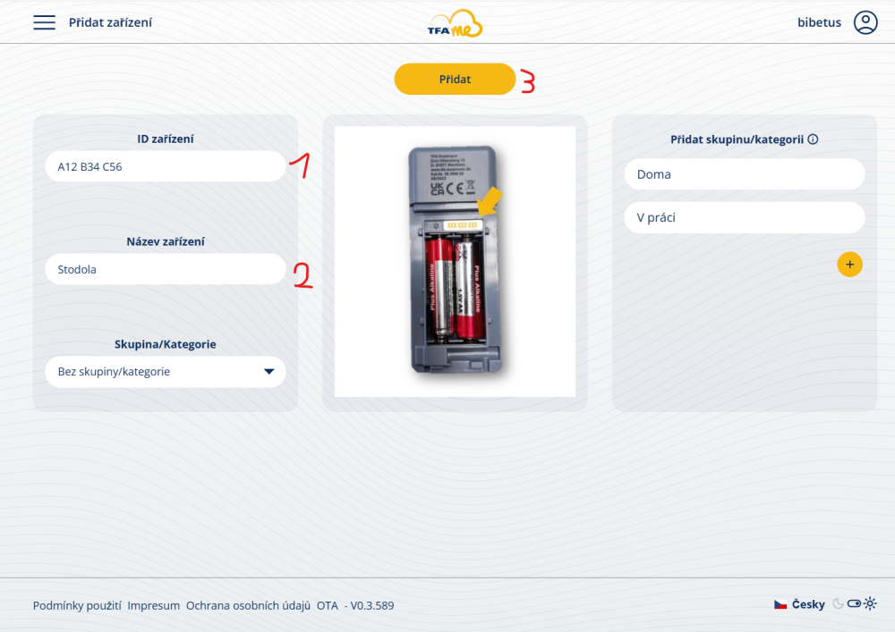This screenshot has height=632, width=895.
Task: Click the device battery compartment photo
Action: tap(455, 261)
